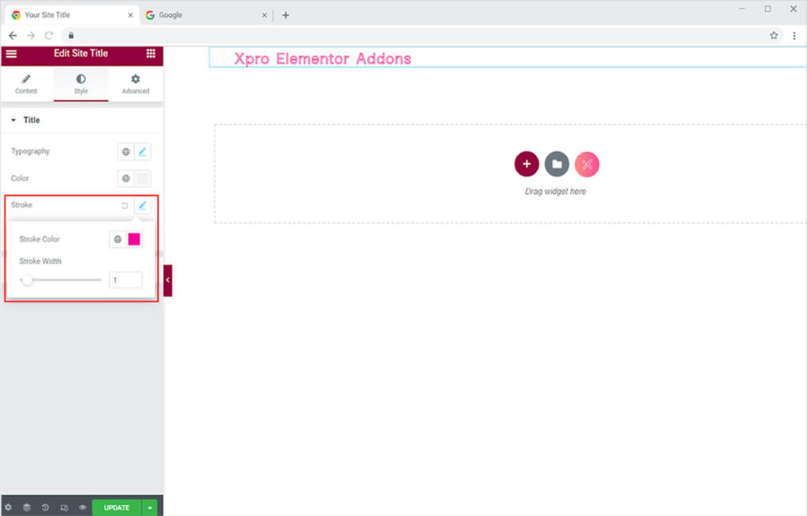Reset the Stroke setting to default
The width and height of the screenshot is (807, 516).
point(125,206)
